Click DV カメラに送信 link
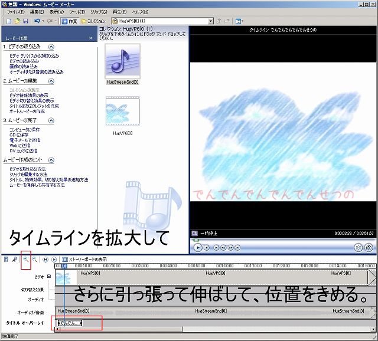This screenshot has height=341, width=378. (x=24, y=151)
